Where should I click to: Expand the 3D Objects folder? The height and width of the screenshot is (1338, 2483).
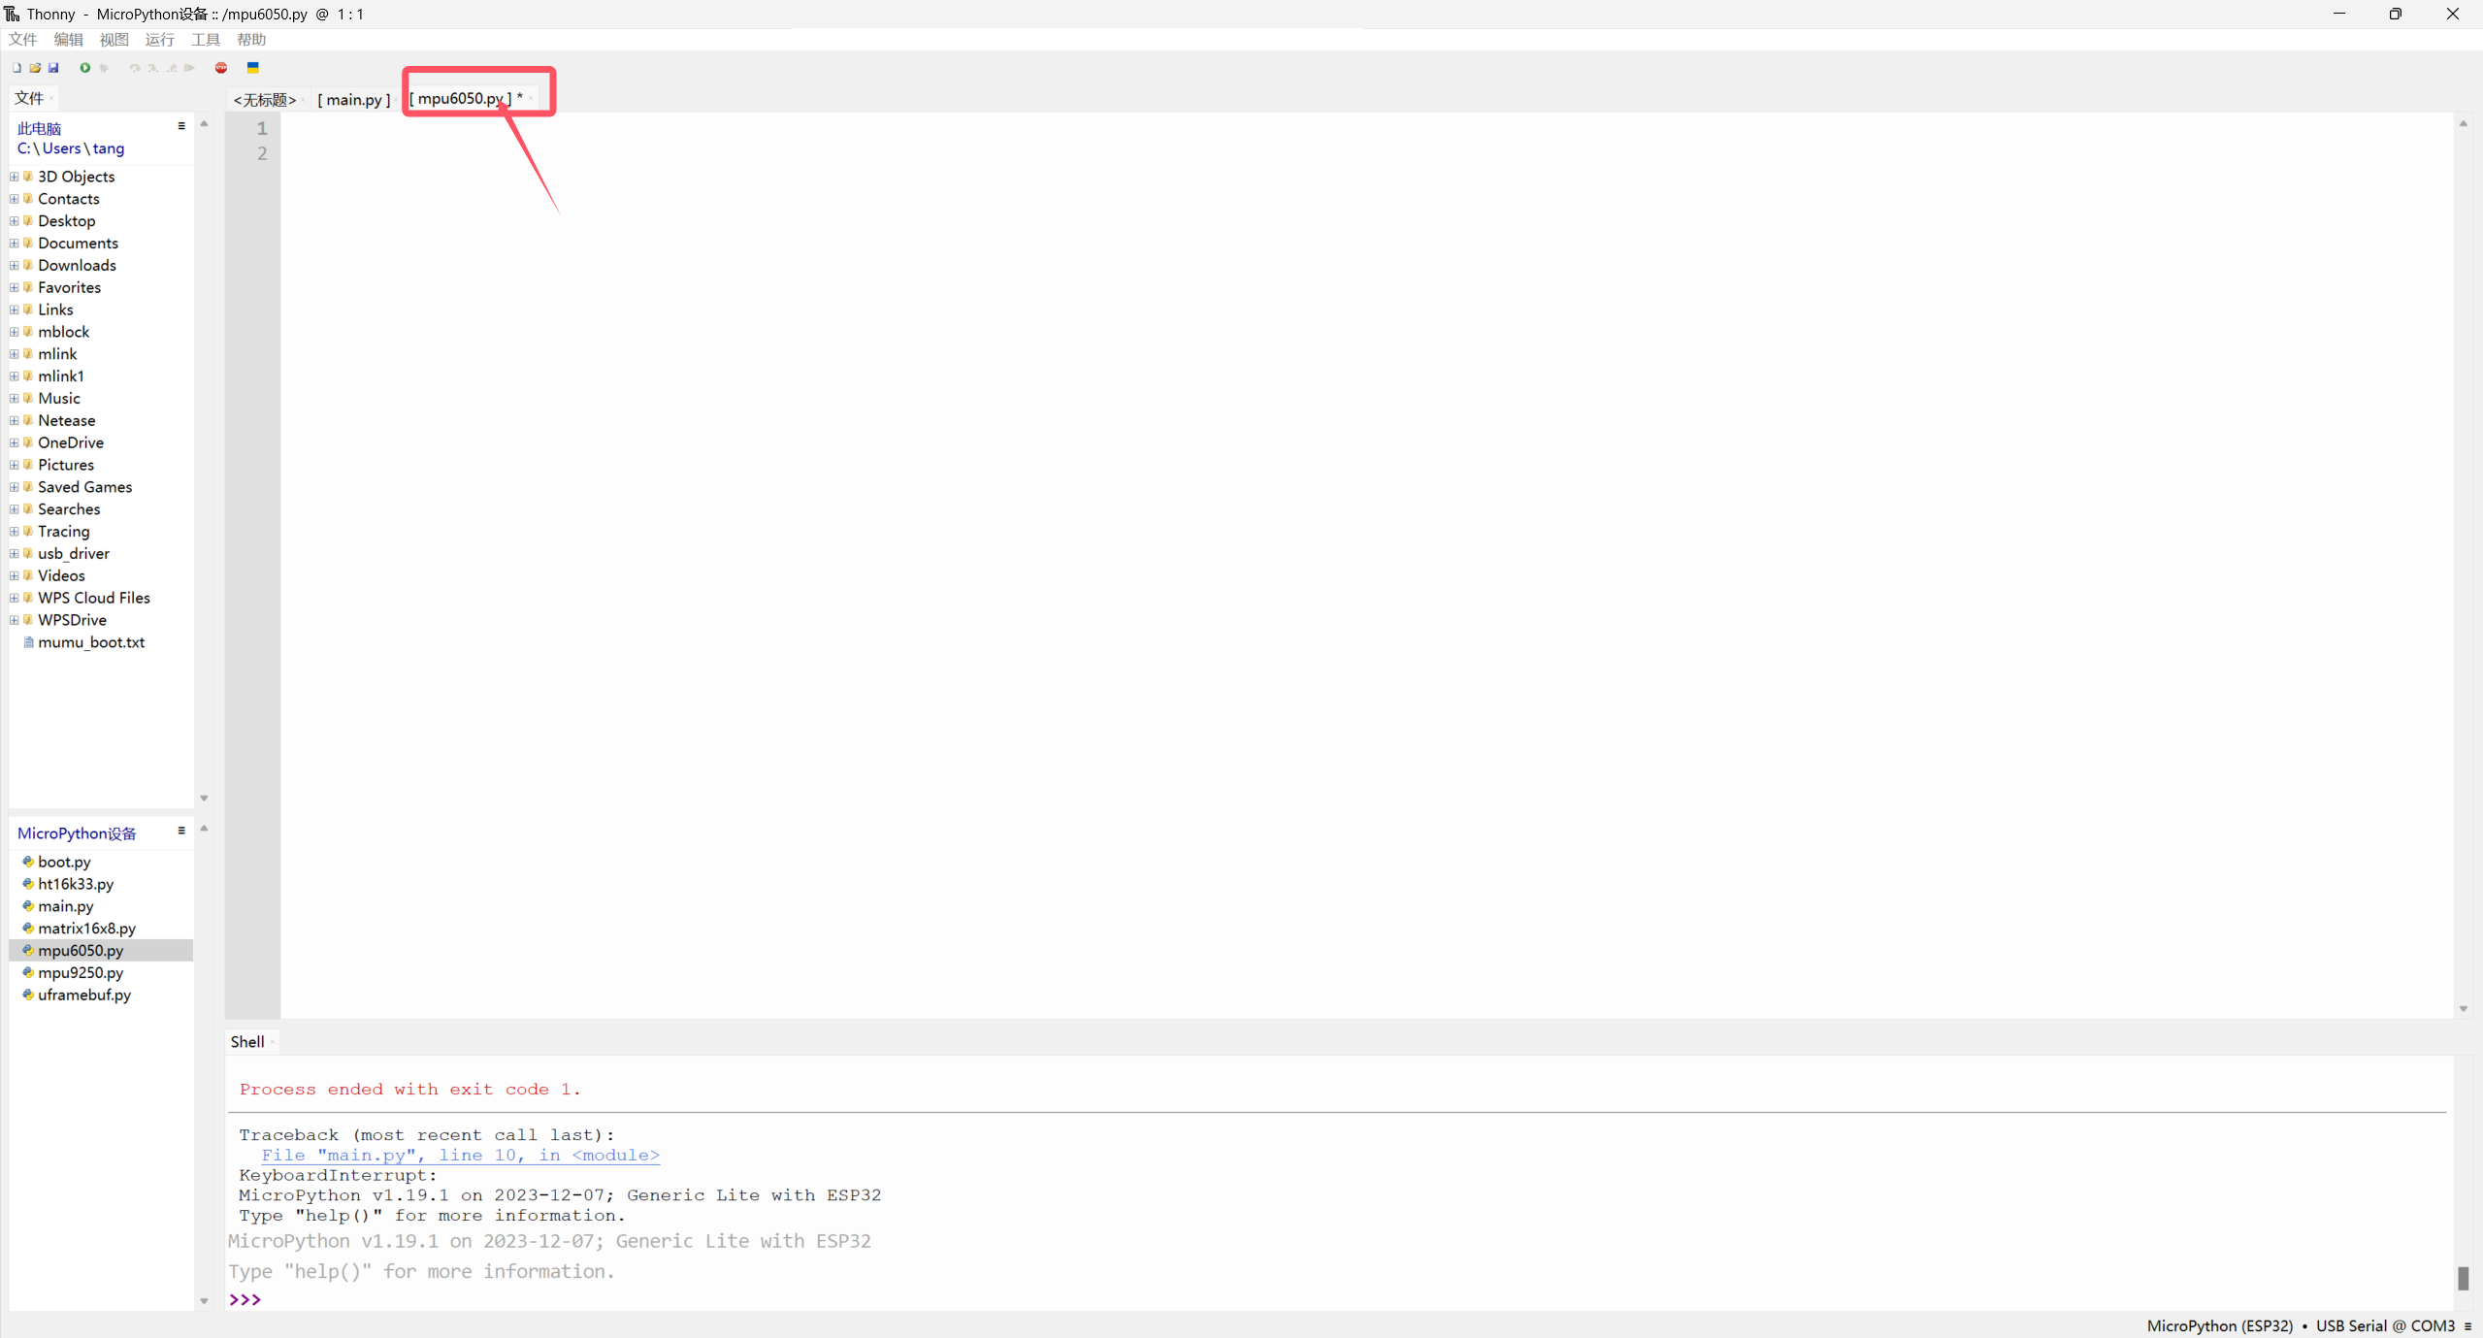click(x=15, y=176)
